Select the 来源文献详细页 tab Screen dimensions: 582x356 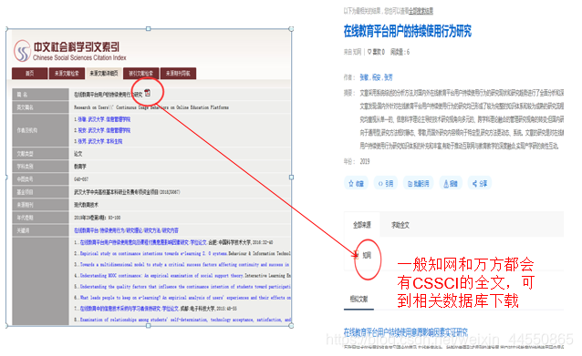tap(104, 74)
